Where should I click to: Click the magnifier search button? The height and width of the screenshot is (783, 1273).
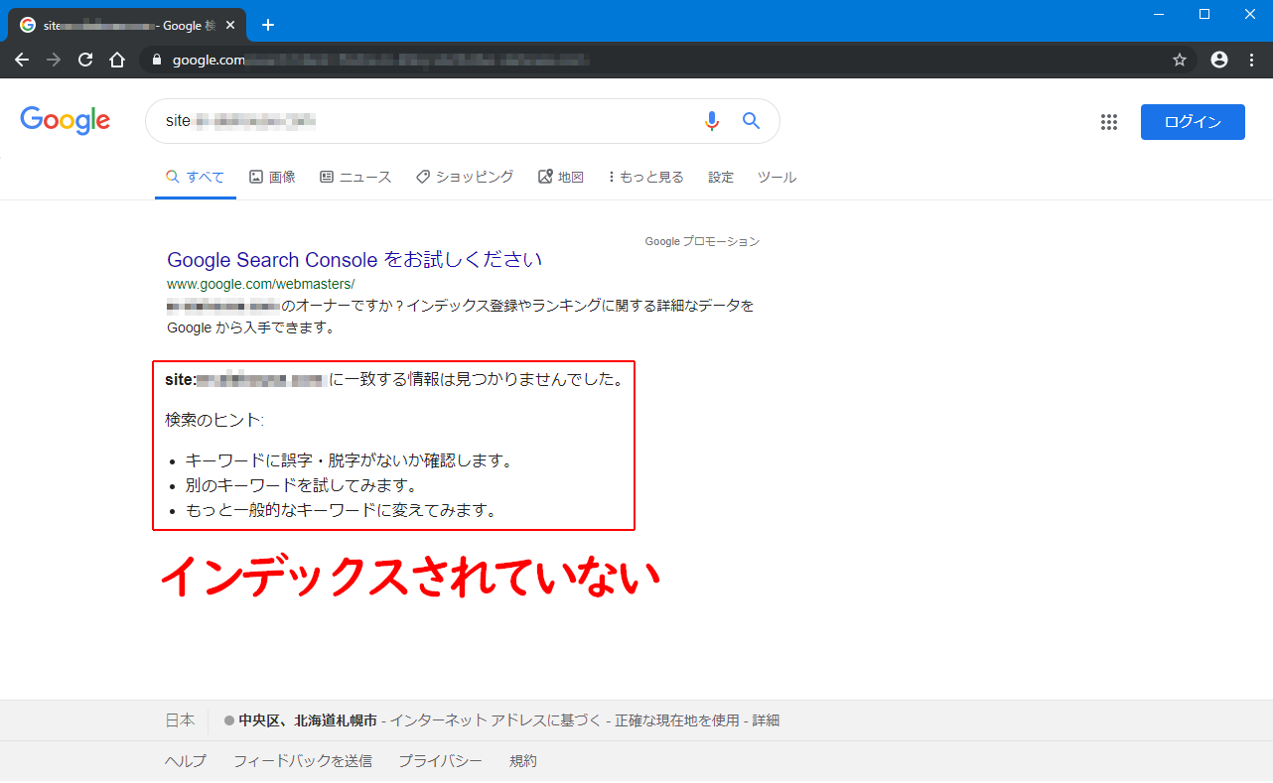(x=752, y=121)
